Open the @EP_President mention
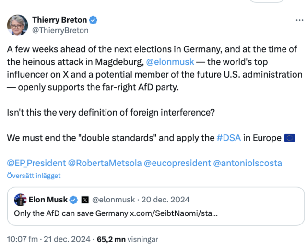This screenshot has height=248, width=307. [x=36, y=163]
